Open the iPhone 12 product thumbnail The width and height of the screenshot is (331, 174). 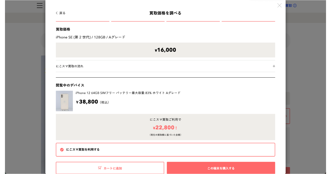pyautogui.click(x=64, y=101)
